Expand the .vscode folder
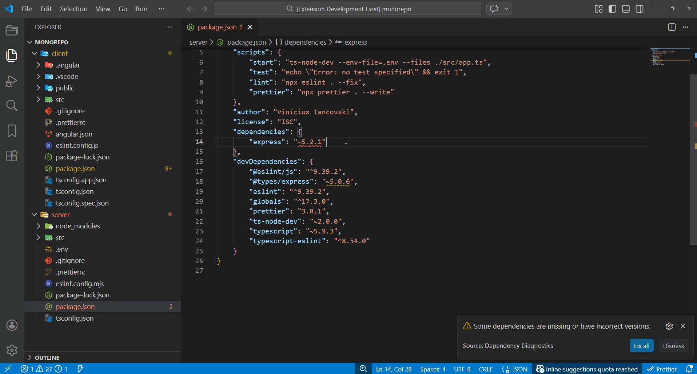 tap(39, 77)
